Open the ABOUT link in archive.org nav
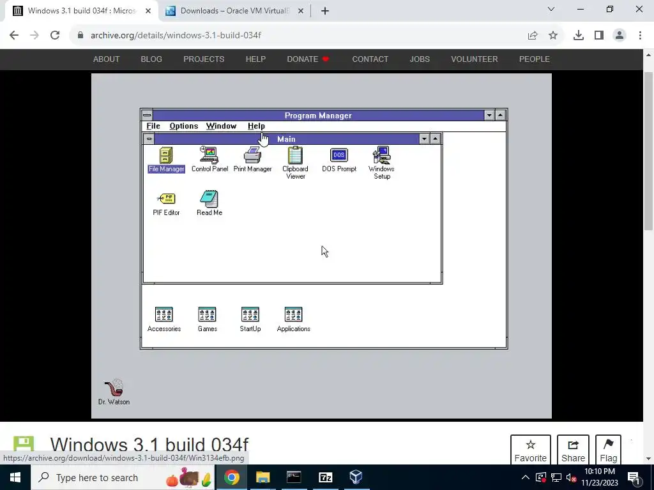This screenshot has height=490, width=654. click(107, 59)
